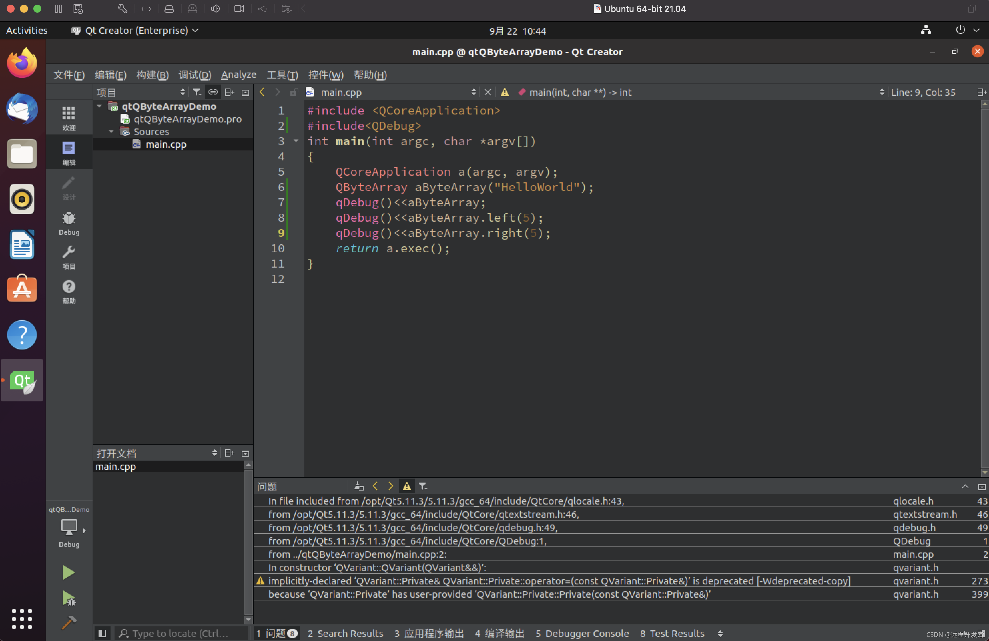Viewport: 989px width, 641px height.
Task: Open the 构建(B) menu
Action: pyautogui.click(x=153, y=75)
